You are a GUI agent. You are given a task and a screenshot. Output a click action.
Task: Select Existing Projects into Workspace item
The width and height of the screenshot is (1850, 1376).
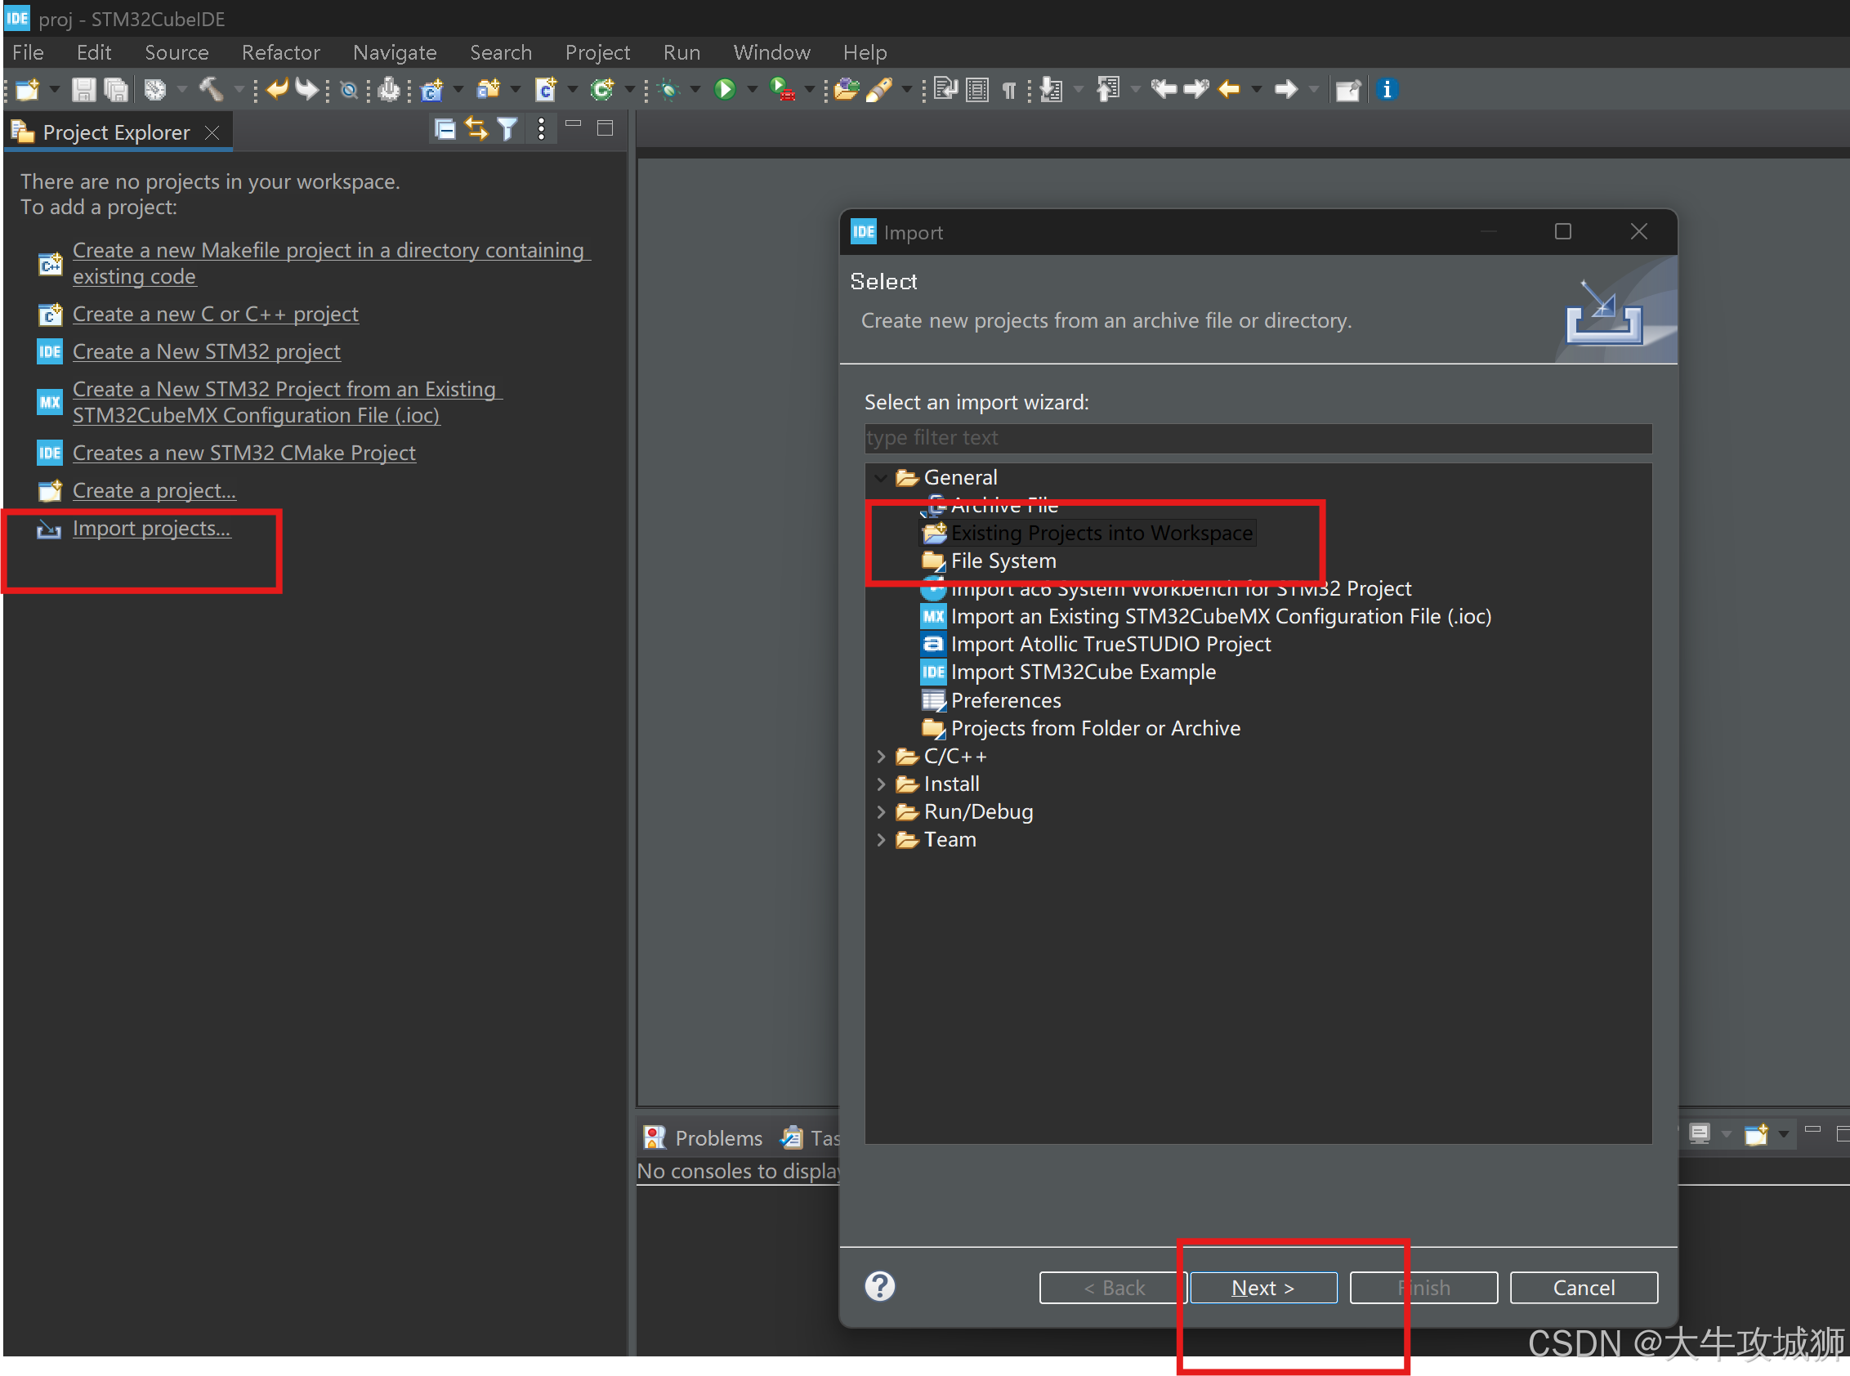pyautogui.click(x=1101, y=533)
